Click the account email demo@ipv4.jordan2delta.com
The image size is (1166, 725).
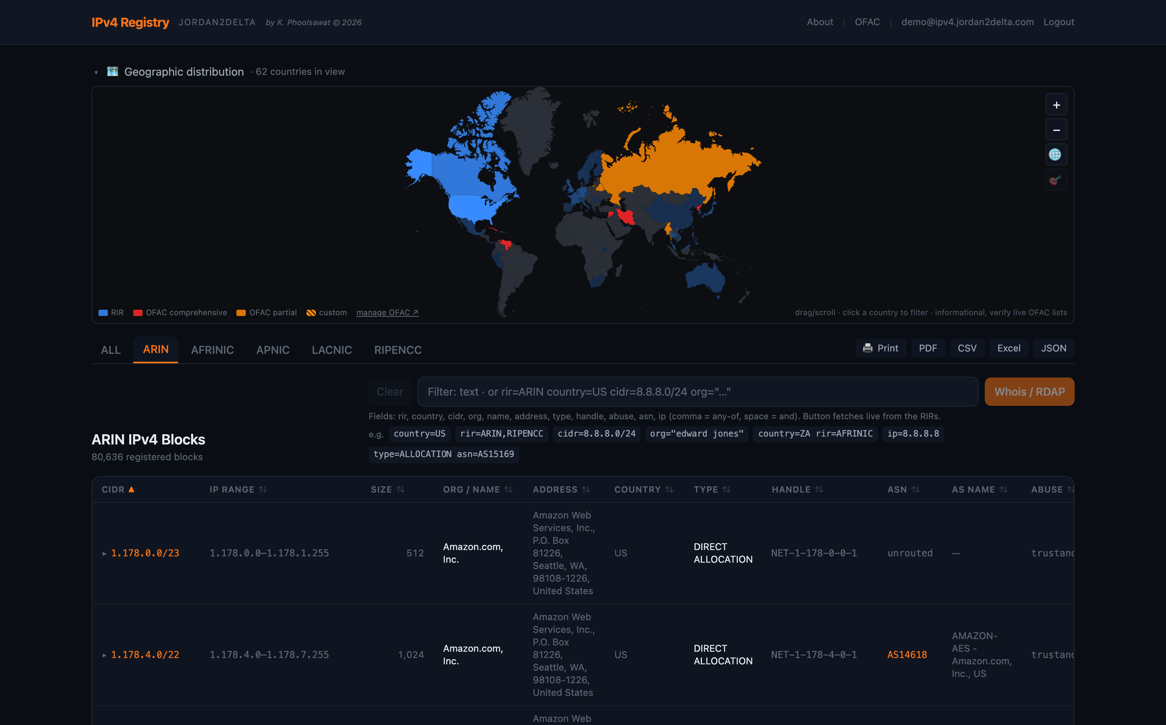click(x=967, y=22)
